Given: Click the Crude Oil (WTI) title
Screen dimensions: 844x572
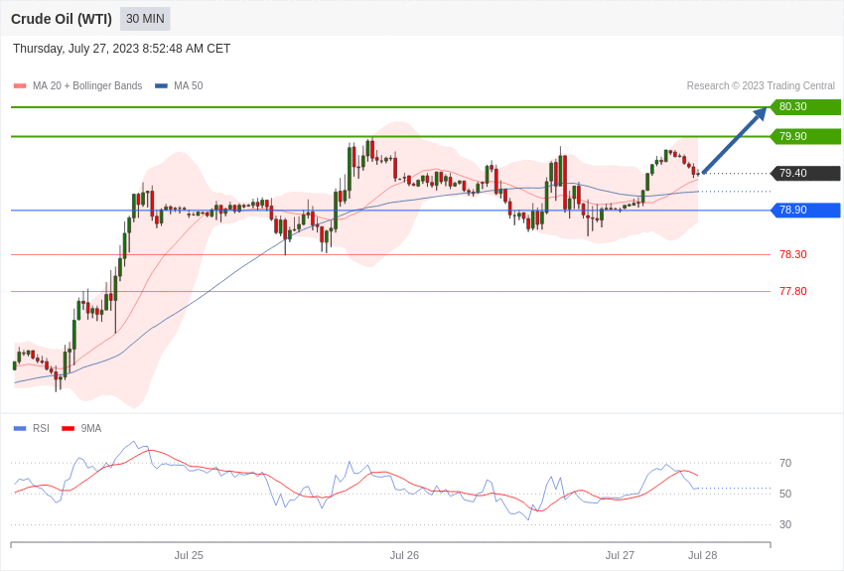Looking at the screenshot, I should tap(62, 19).
